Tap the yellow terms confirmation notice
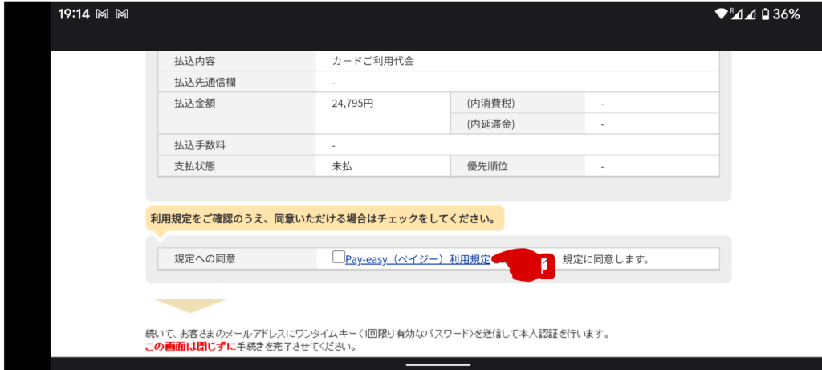The width and height of the screenshot is (822, 370). [x=324, y=219]
